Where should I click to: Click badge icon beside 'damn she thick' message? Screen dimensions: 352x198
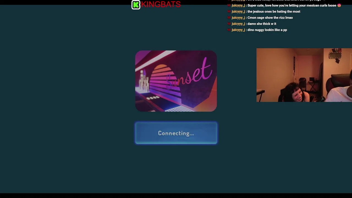click(x=229, y=24)
